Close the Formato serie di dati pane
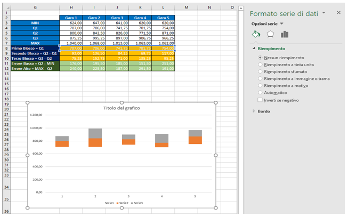The height and width of the screenshot is (217, 348). point(339,12)
